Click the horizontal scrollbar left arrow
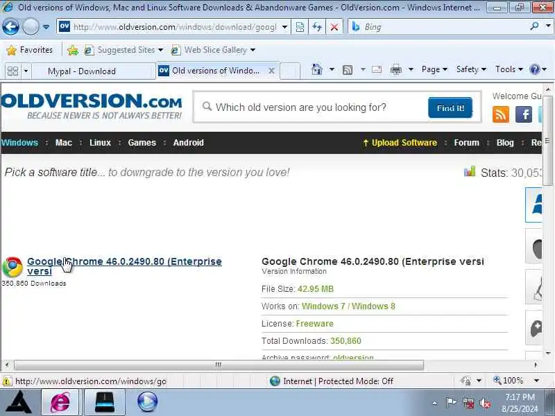This screenshot has height=416, width=555. click(x=7, y=365)
